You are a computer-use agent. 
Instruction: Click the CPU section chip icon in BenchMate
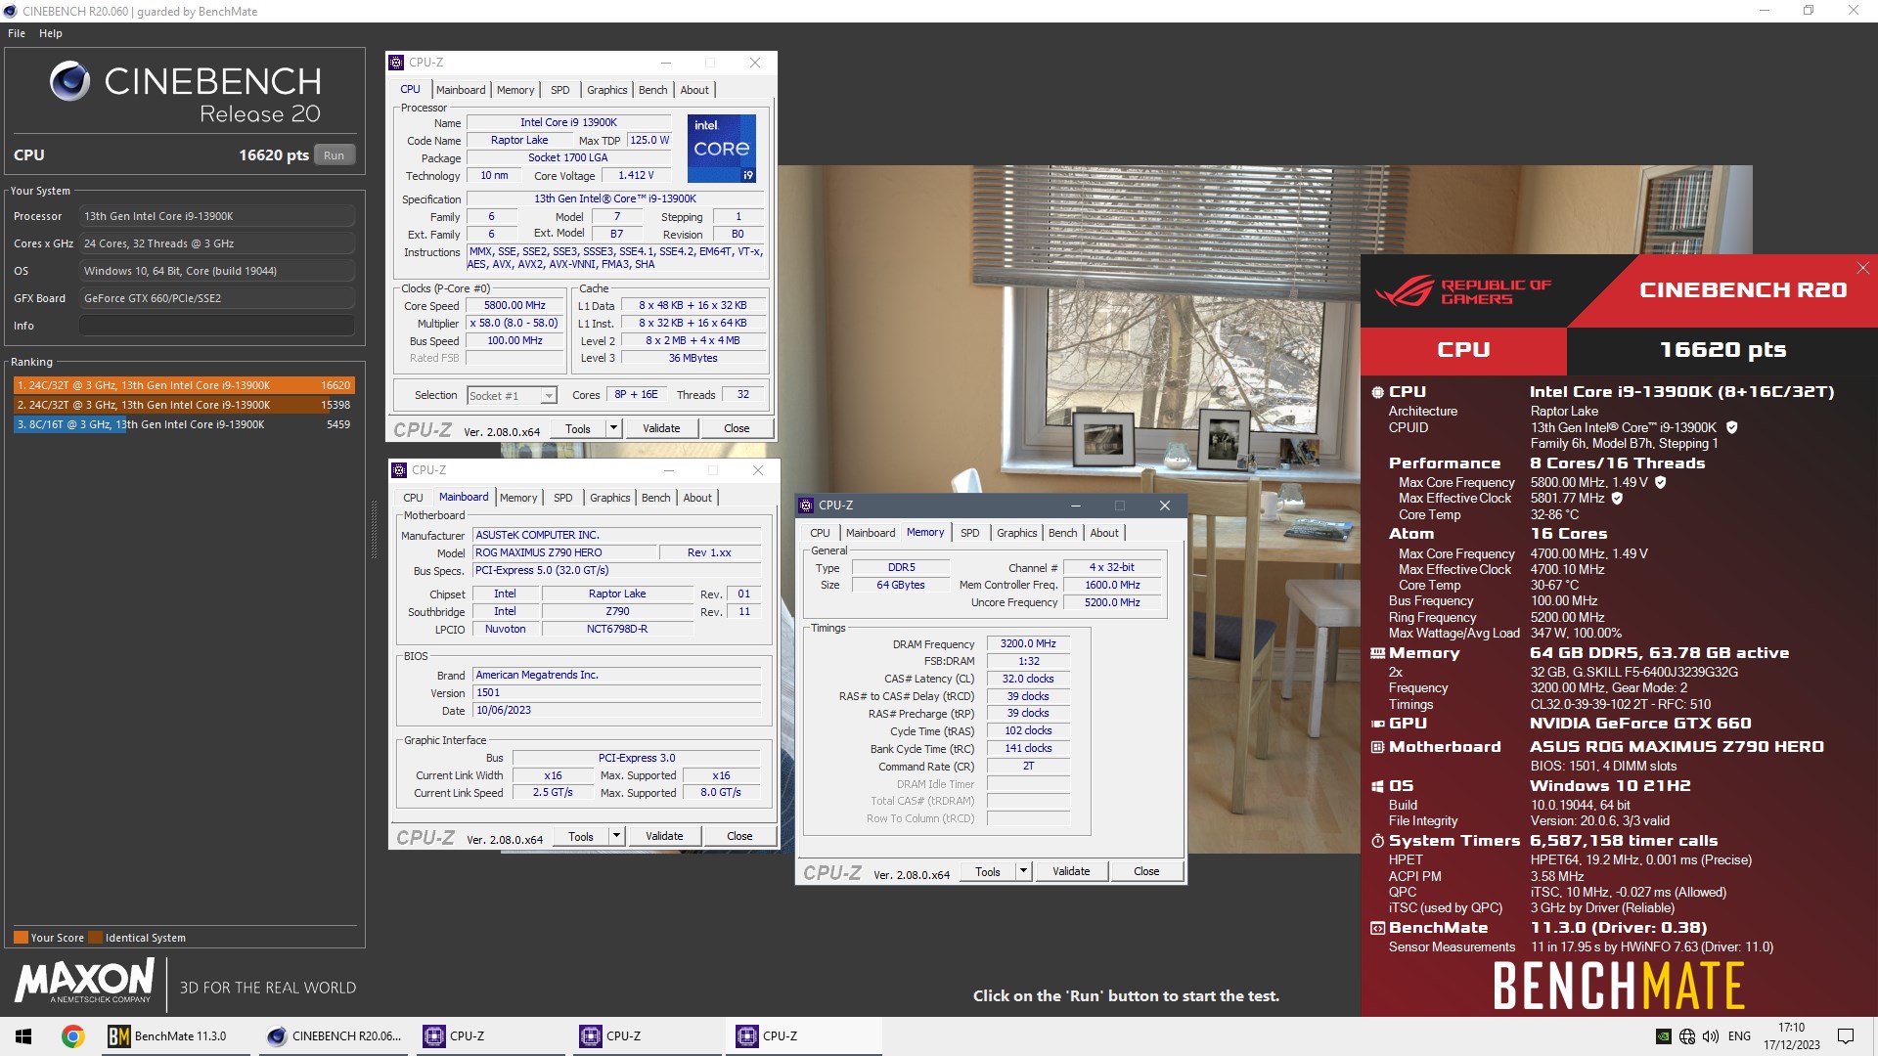(1378, 391)
